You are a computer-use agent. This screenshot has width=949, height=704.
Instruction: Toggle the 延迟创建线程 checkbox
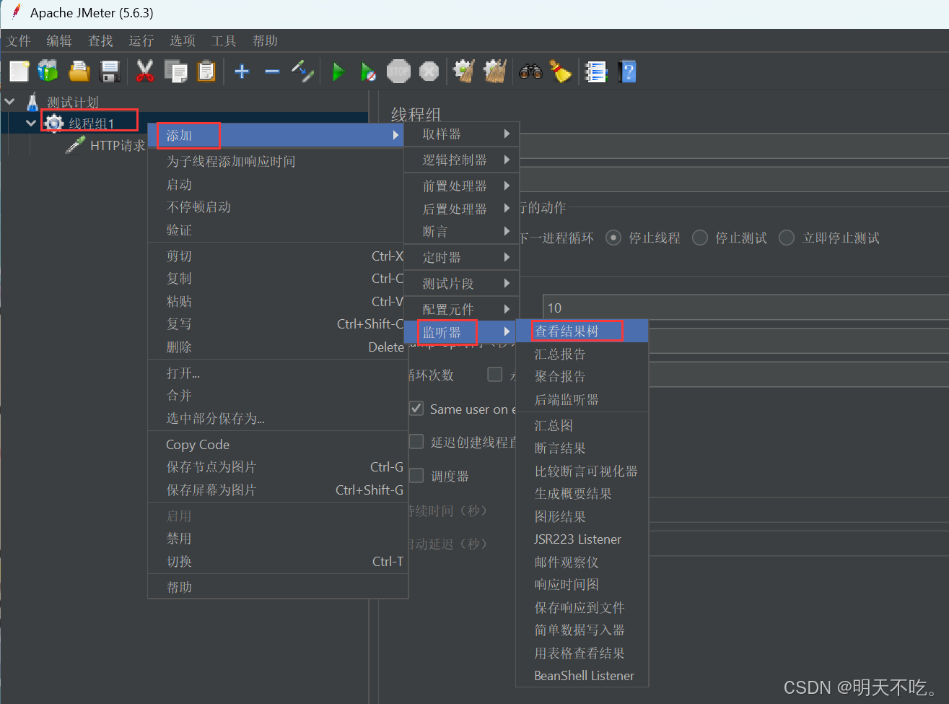click(x=416, y=441)
